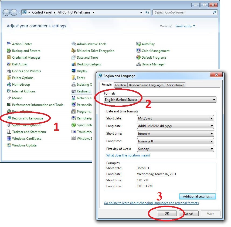Click Region and Language globe icon
The height and width of the screenshot is (227, 231).
(9, 118)
